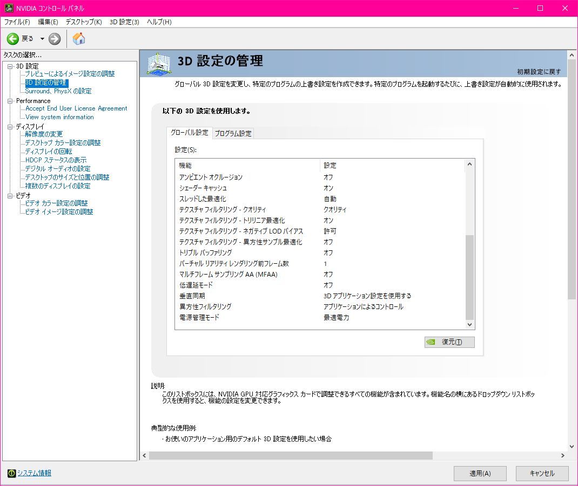Collapse the ディスプレイ tree node

pyautogui.click(x=10, y=127)
